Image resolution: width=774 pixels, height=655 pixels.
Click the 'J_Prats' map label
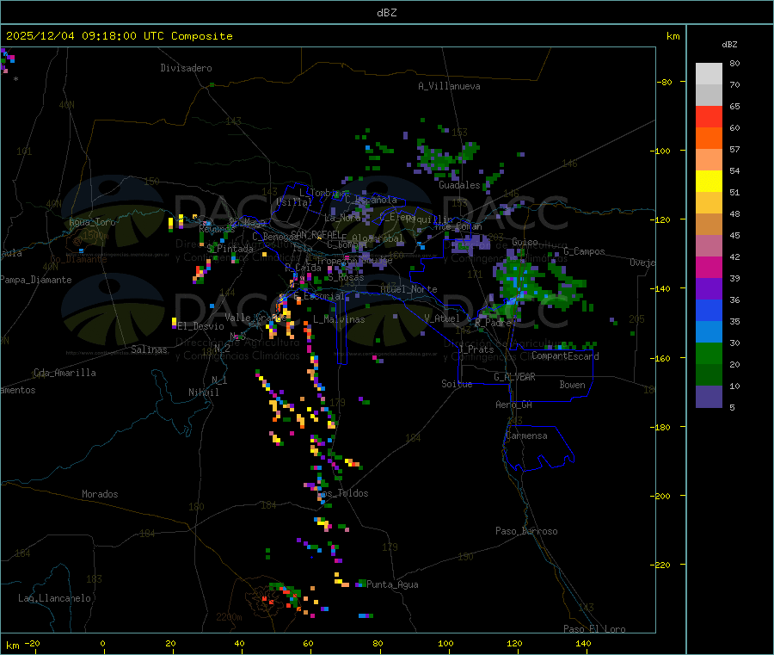pos(476,349)
